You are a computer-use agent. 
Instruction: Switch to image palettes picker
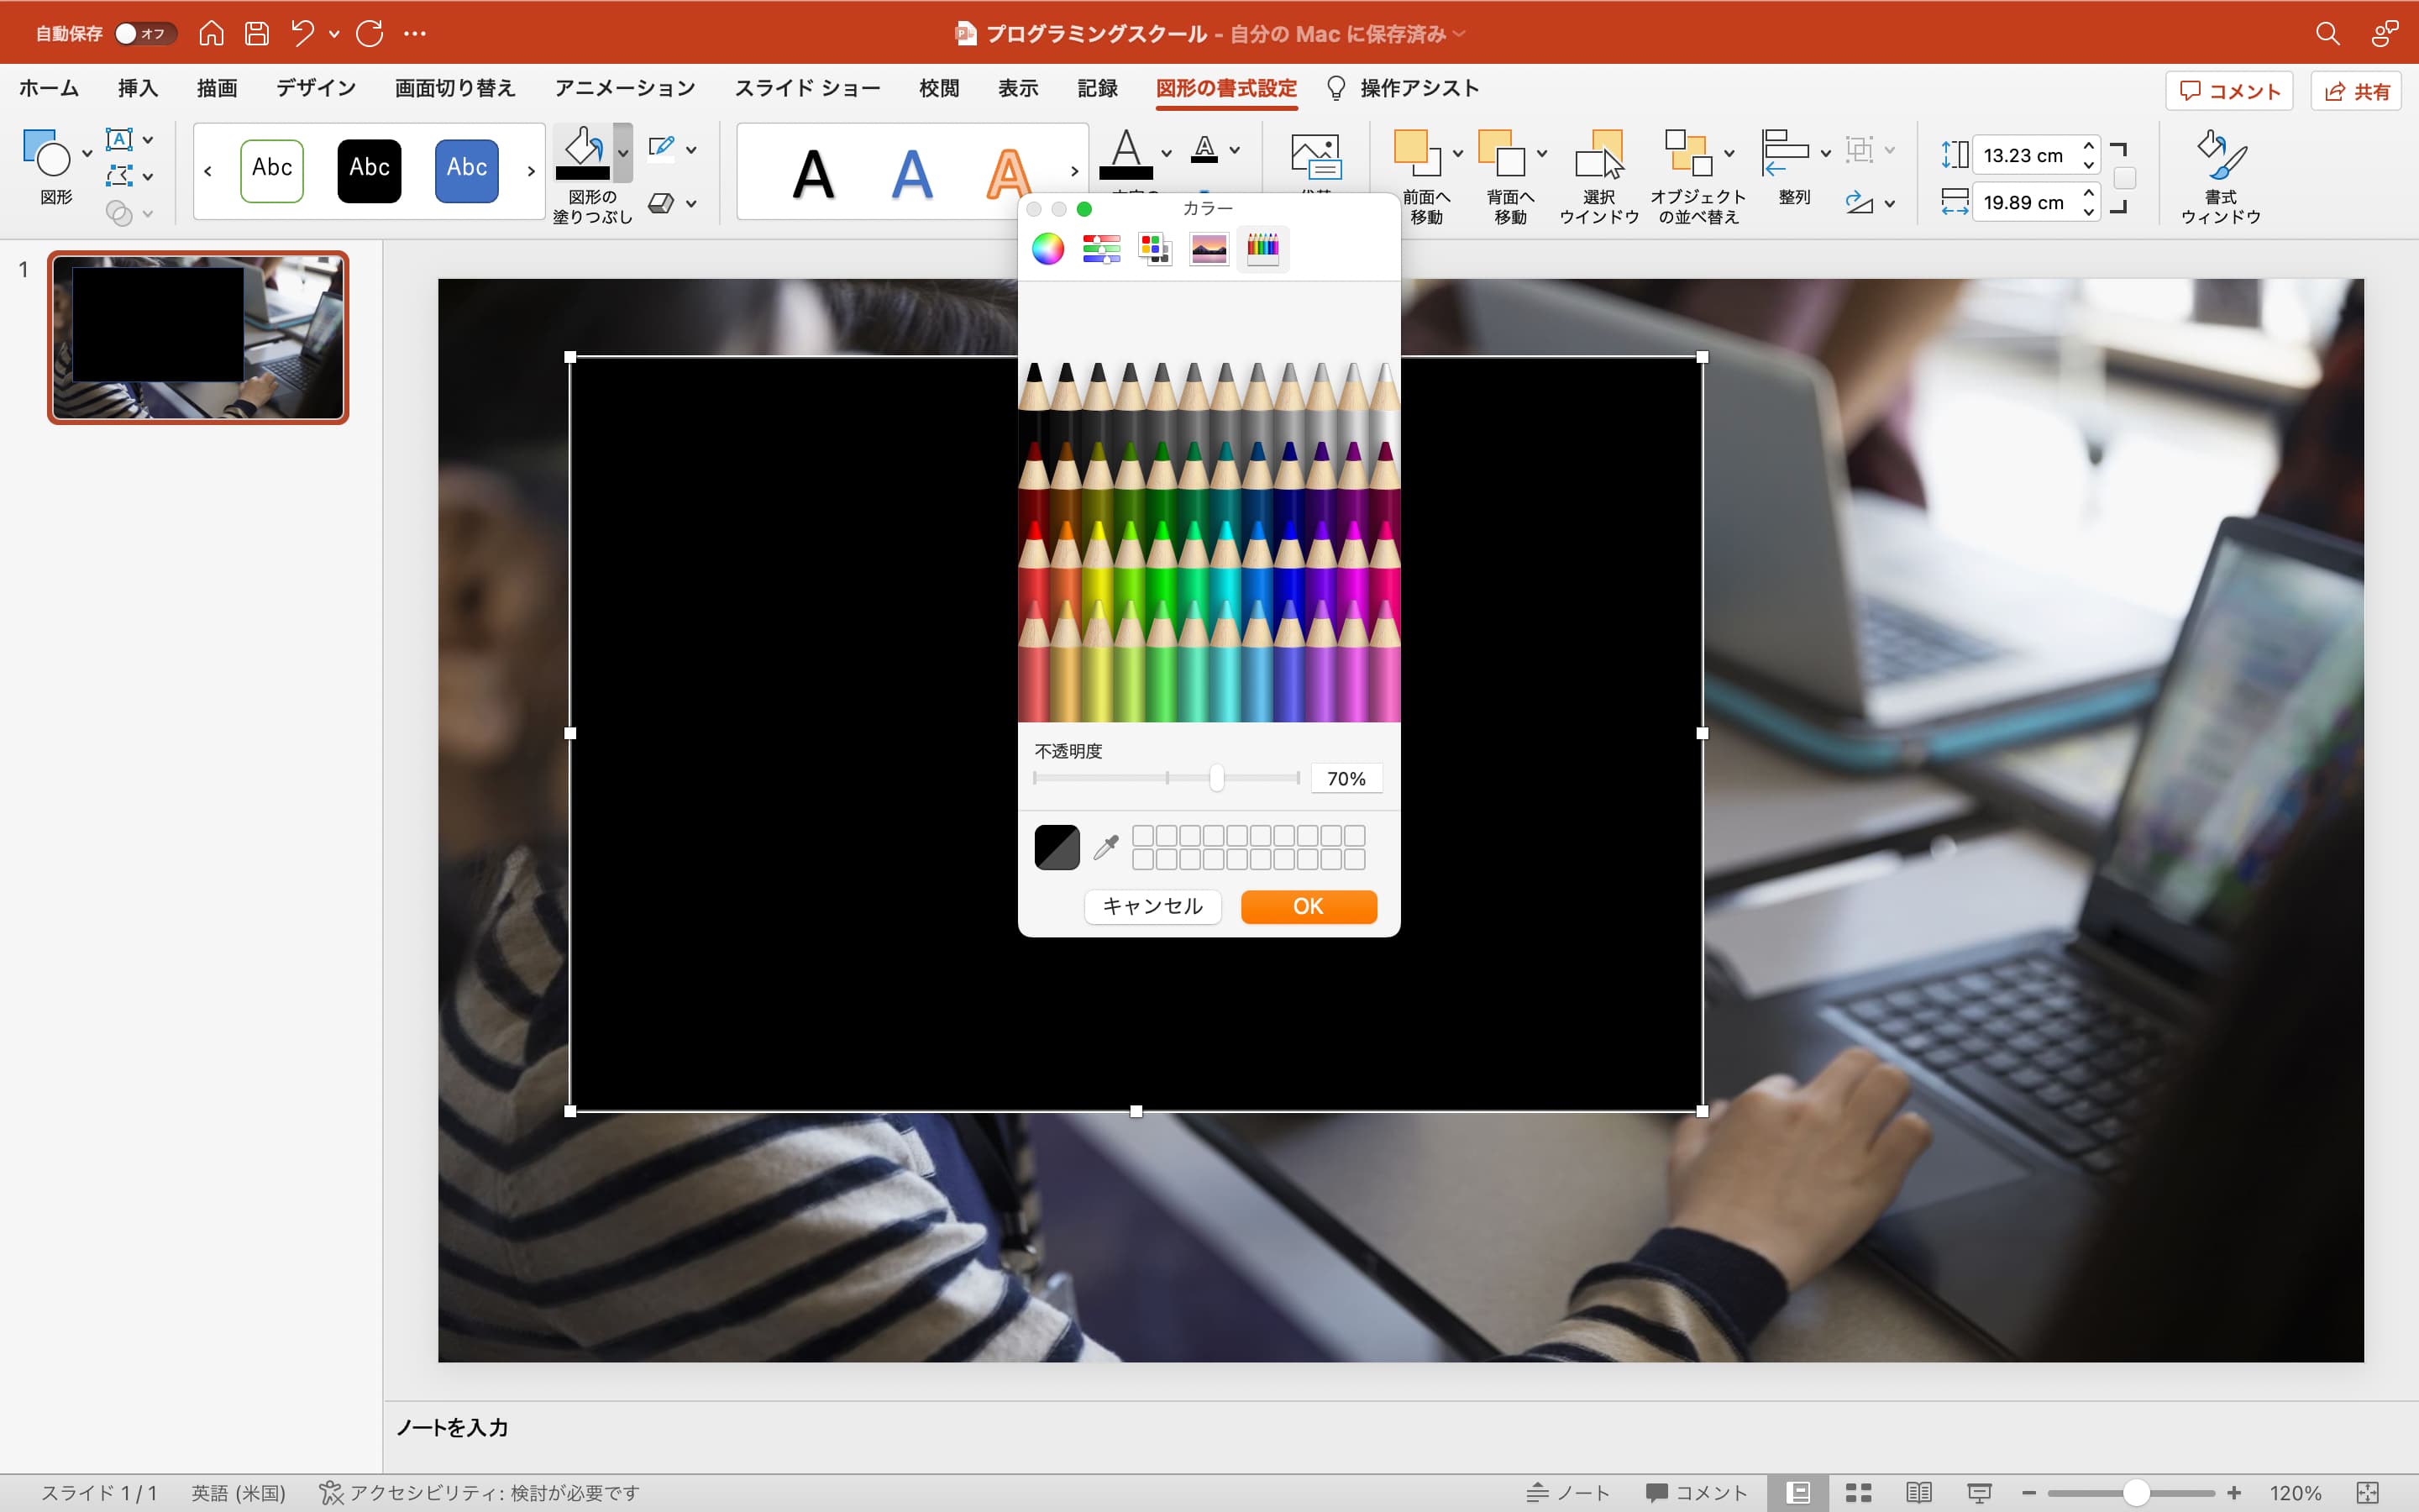tap(1209, 248)
